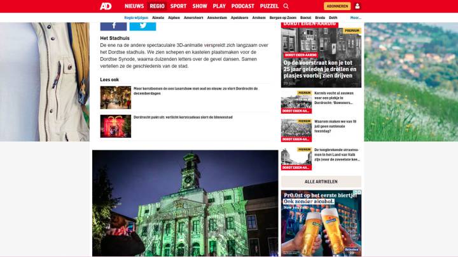This screenshot has height=257, width=458.
Task: Click the AD logo in the header
Action: click(x=107, y=6)
